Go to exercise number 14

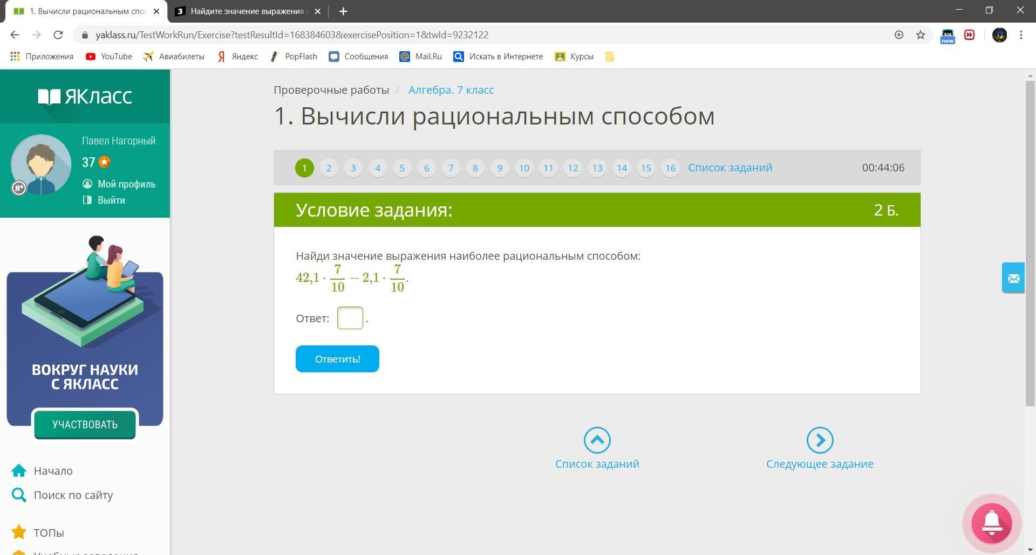click(x=622, y=168)
